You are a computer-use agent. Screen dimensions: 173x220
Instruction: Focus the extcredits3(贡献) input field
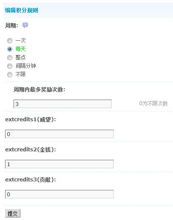point(59,194)
